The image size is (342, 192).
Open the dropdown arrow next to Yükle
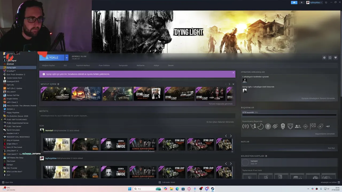pyautogui.click(x=67, y=58)
